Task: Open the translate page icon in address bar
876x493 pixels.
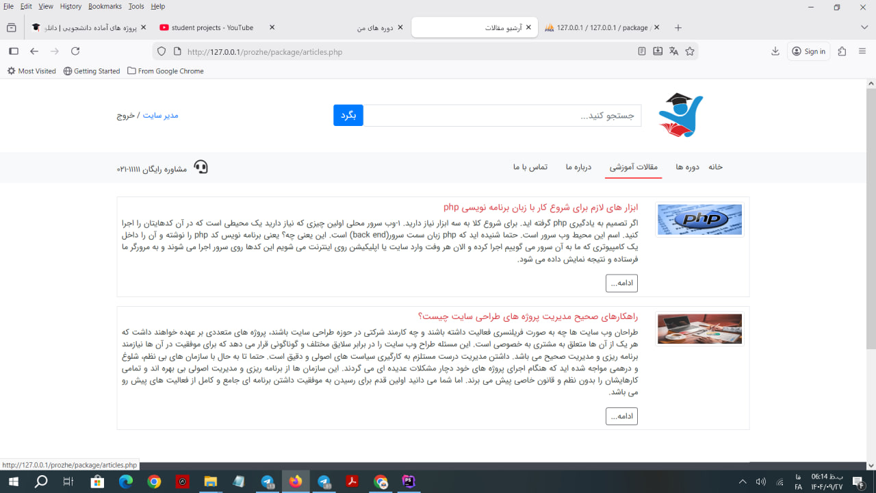Action: tap(673, 51)
